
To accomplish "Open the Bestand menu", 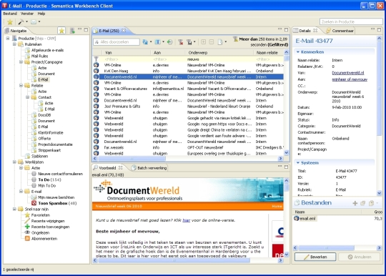I will tap(10, 14).
